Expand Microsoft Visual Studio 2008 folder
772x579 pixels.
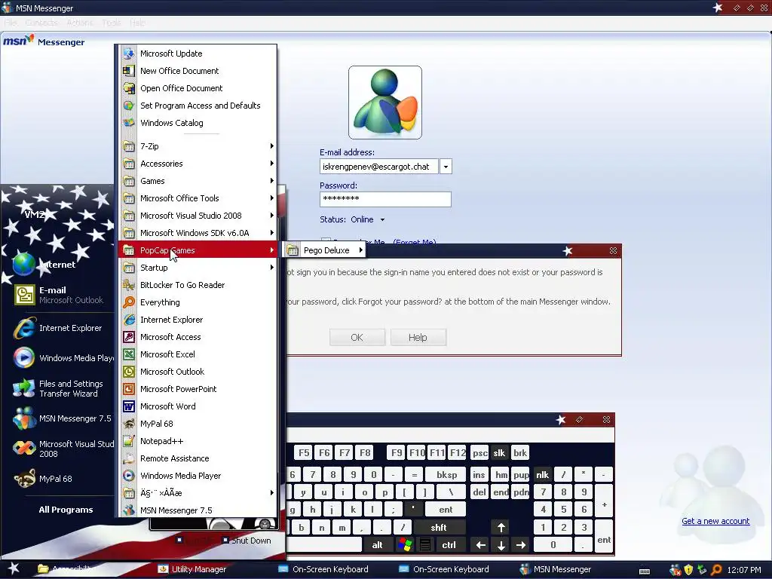coord(197,215)
